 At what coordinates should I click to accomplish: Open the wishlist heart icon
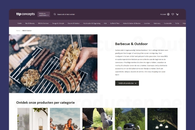click(173, 14)
